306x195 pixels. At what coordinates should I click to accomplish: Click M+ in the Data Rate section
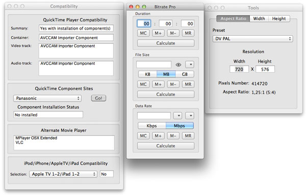tap(158, 136)
